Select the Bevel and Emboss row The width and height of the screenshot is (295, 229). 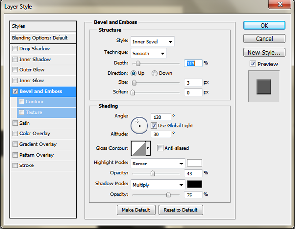tap(43, 91)
